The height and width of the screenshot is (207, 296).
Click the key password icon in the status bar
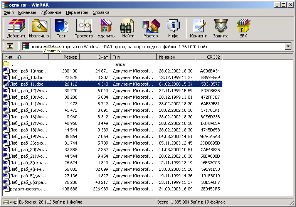tap(13, 202)
